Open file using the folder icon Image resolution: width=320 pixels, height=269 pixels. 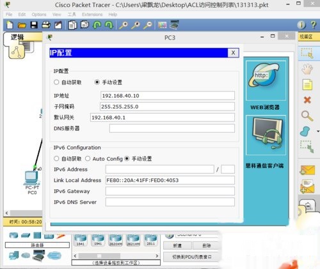(22, 26)
